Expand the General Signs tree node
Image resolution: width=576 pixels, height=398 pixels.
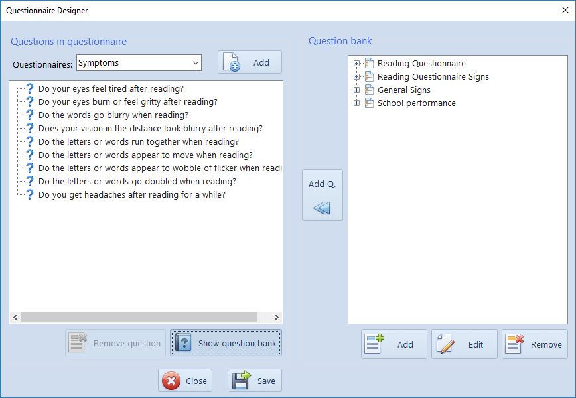pos(357,90)
